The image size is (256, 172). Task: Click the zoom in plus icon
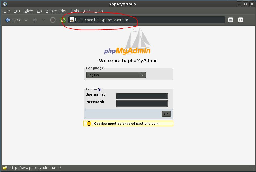pos(241,20)
